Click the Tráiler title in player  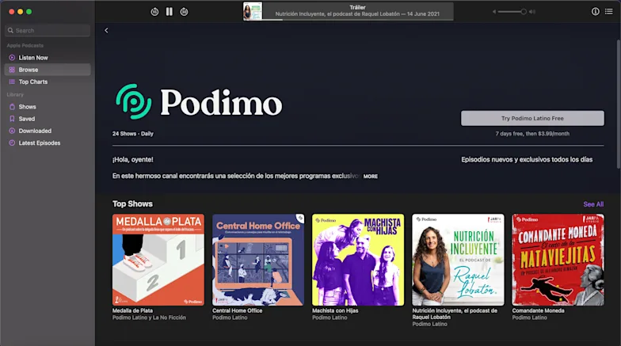(357, 8)
